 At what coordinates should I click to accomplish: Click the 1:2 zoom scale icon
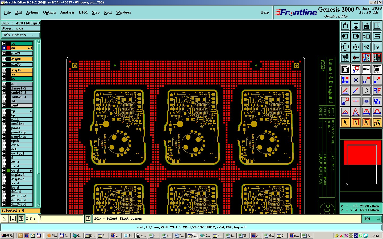(x=366, y=47)
